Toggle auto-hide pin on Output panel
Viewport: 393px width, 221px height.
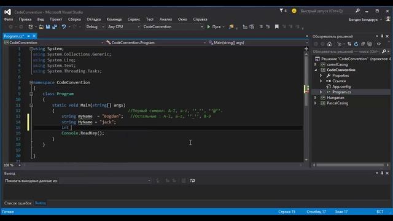pos(382,173)
